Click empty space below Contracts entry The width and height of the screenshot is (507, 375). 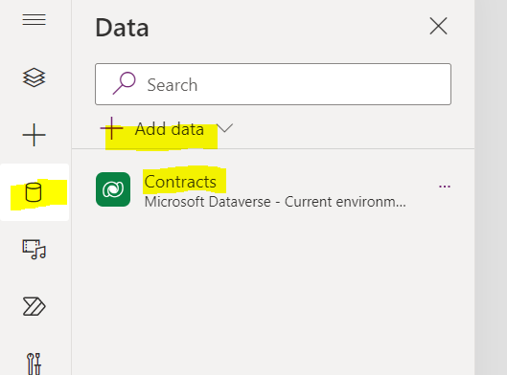(273, 291)
